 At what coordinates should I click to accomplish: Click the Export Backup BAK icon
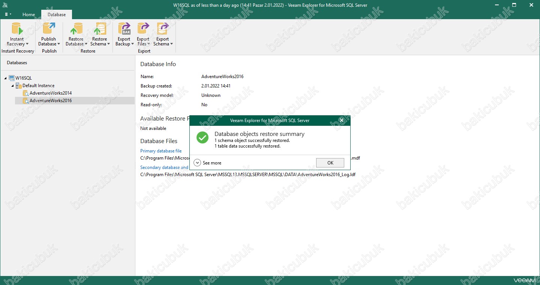pos(124,29)
